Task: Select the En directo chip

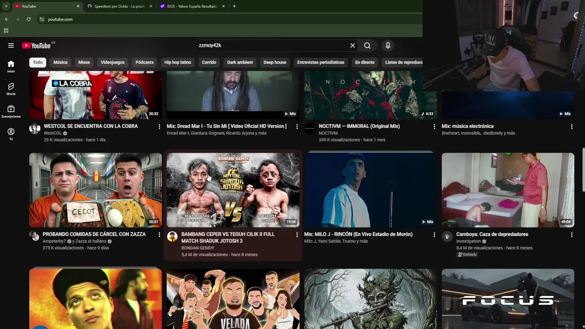Action: (365, 62)
